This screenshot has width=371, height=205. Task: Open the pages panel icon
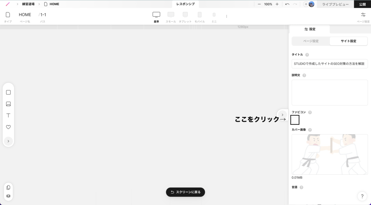pos(8,188)
